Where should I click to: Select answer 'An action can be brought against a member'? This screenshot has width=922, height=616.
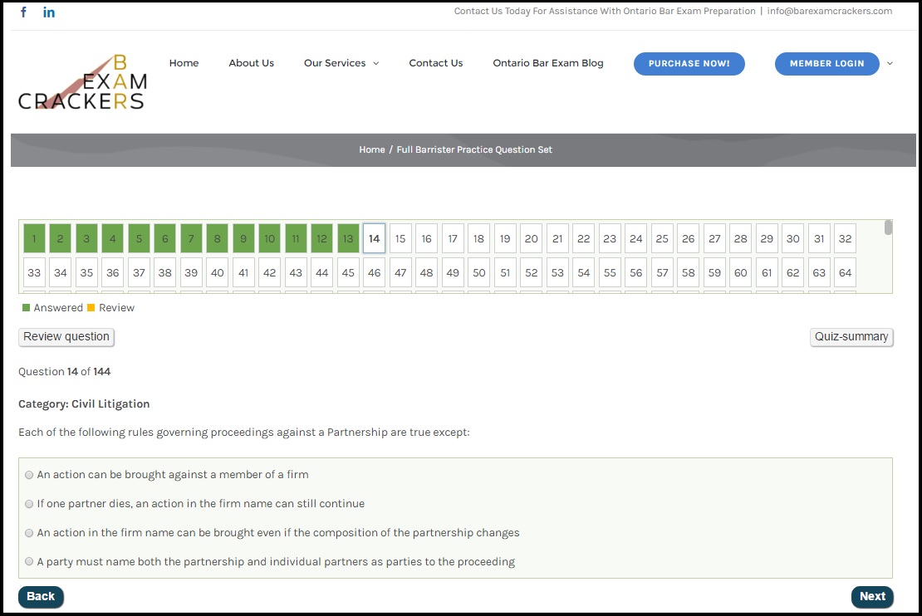tap(30, 475)
